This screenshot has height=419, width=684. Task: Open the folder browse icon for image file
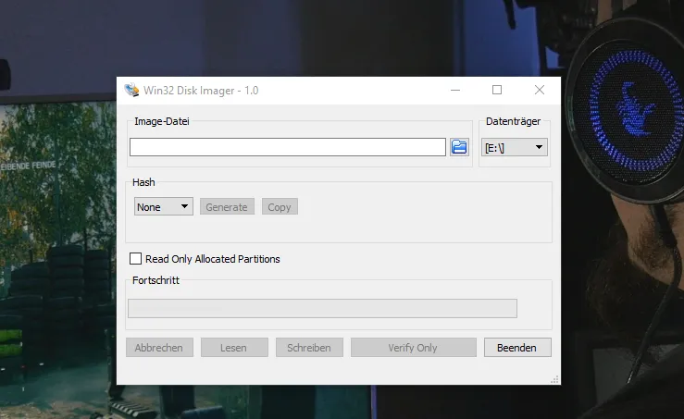tap(459, 147)
